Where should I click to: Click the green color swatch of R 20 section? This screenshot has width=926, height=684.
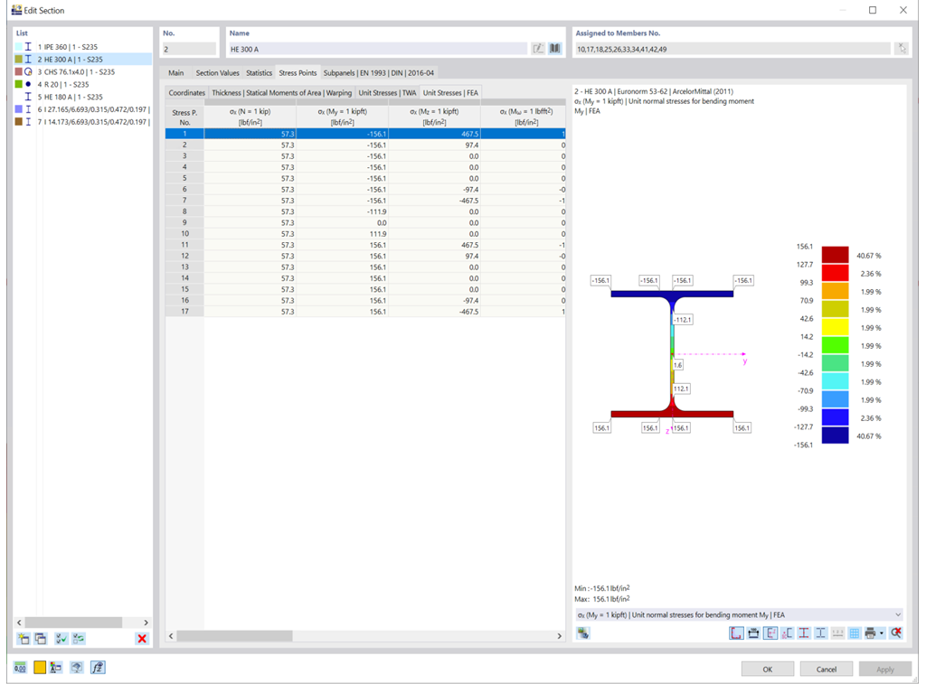[x=19, y=84]
